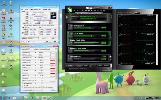
Task: Click the GeForce GTX 470 graphics card text
Action: (x=88, y=16)
